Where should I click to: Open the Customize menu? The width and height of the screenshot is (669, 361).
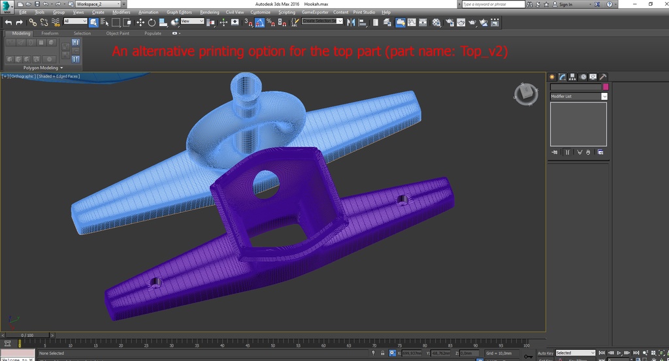click(x=260, y=12)
